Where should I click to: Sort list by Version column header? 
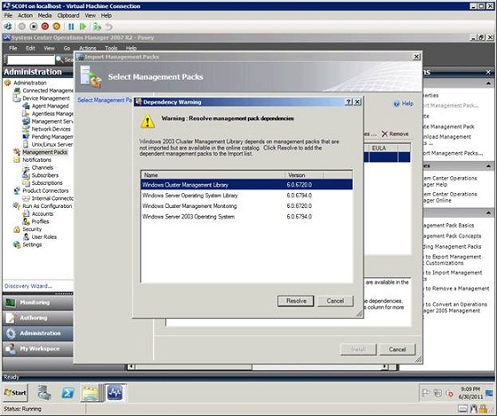click(x=304, y=175)
